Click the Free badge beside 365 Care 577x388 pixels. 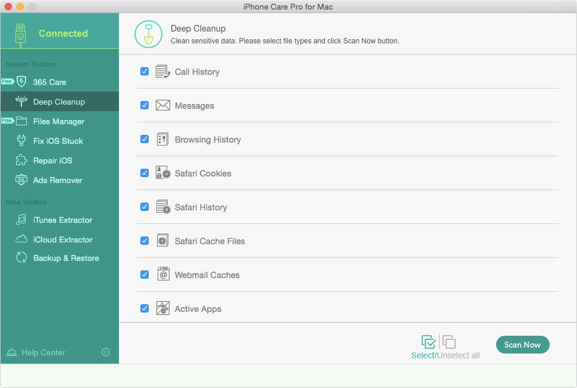click(x=7, y=81)
